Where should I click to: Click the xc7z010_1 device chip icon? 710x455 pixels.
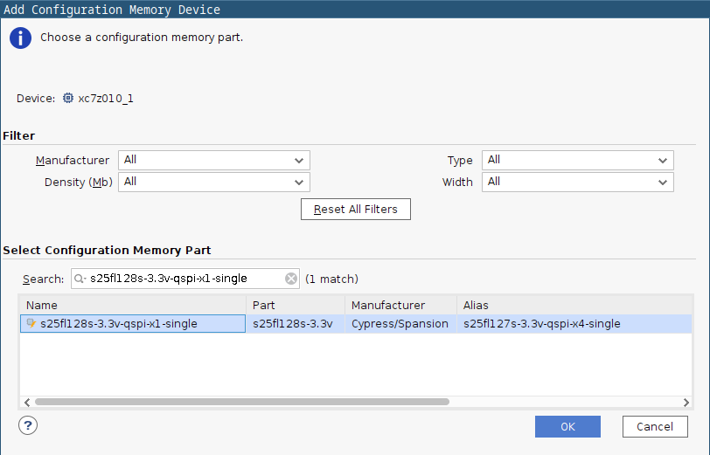pos(68,98)
